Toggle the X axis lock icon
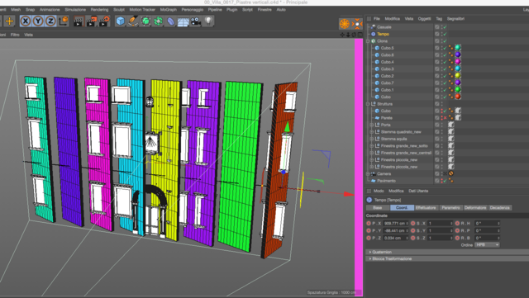The width and height of the screenshot is (529, 298). [x=26, y=21]
